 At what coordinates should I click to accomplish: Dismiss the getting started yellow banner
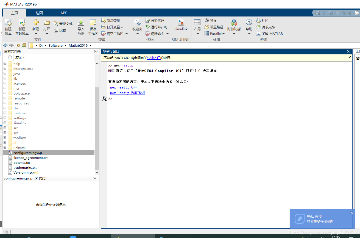[350, 57]
